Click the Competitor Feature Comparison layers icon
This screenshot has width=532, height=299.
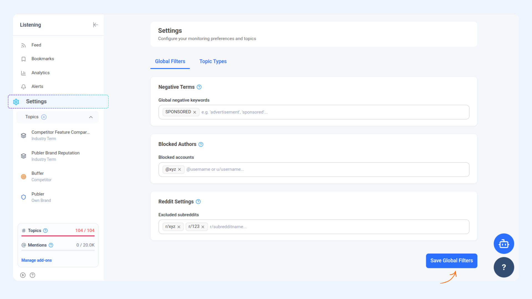[x=24, y=135]
